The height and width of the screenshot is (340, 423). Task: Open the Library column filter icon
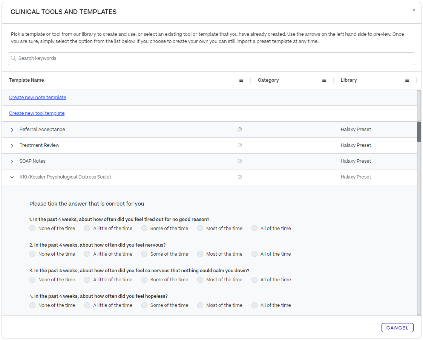tap(407, 80)
